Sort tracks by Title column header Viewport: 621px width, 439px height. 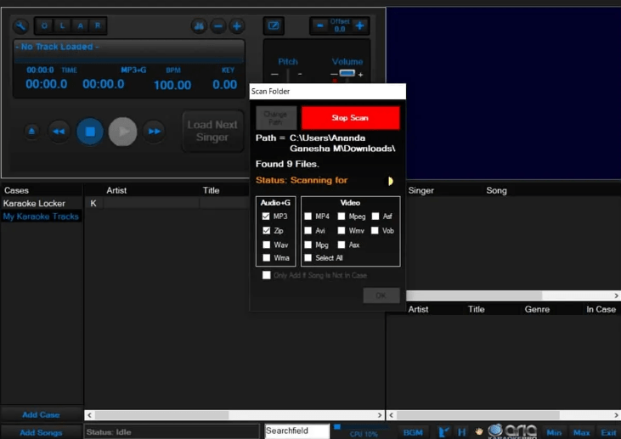click(x=211, y=190)
